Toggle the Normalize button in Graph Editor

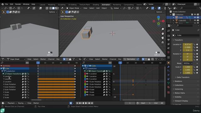(130, 59)
